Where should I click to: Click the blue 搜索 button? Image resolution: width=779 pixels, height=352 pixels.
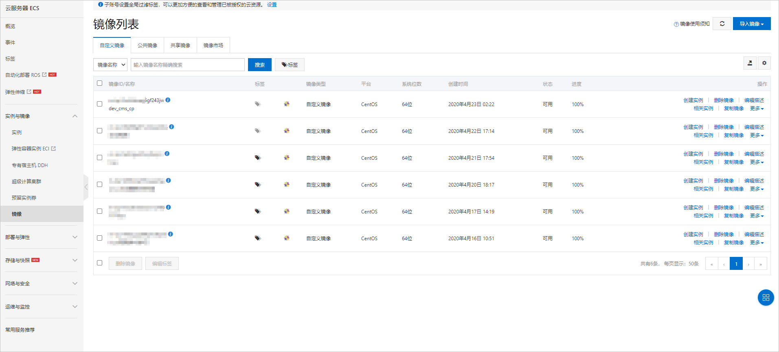[259, 65]
